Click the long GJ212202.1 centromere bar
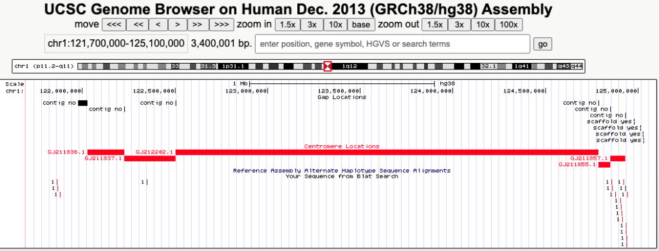This screenshot has height=251, width=659. (x=387, y=152)
